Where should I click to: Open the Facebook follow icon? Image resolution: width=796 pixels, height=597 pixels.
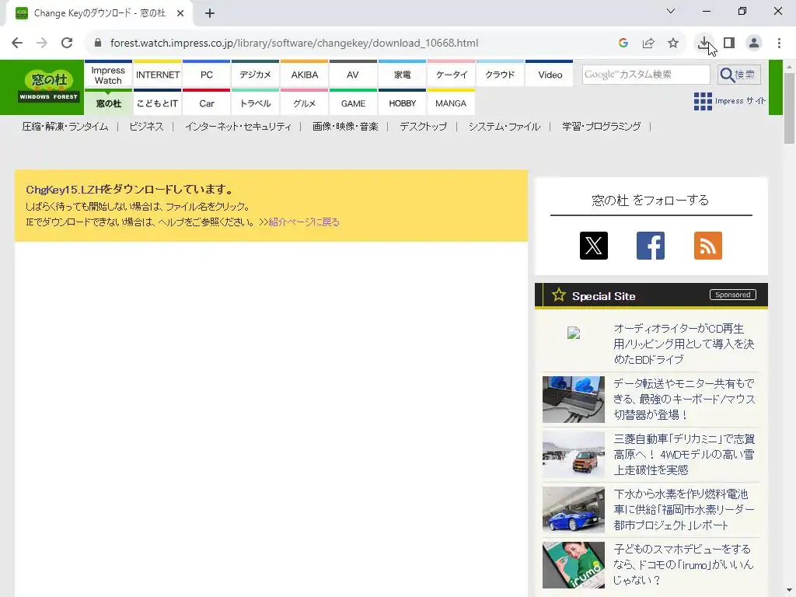click(651, 246)
